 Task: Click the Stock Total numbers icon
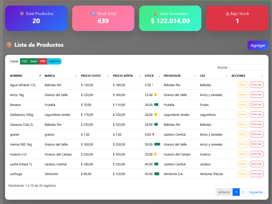[93, 14]
